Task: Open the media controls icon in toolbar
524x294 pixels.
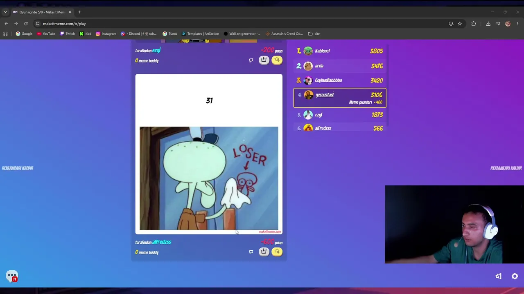Action: 498,24
